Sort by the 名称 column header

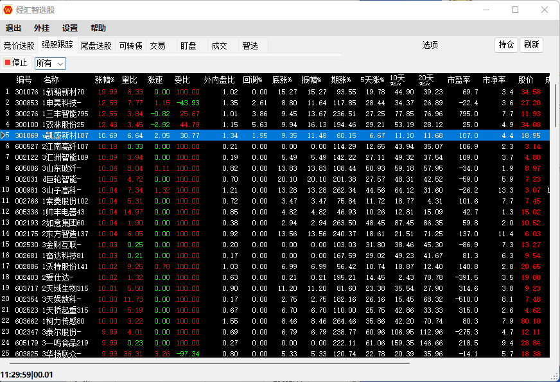pyautogui.click(x=51, y=80)
